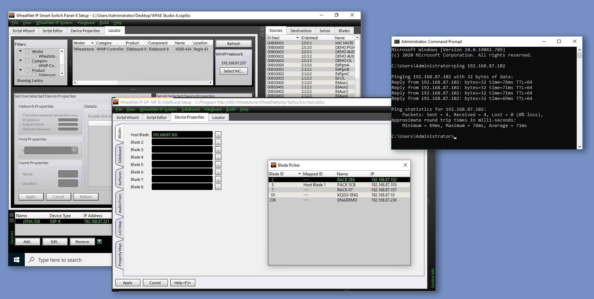Screen dimensions: 594x299
Task: Open the SideBoard menu in the GP-16P window
Action: pyautogui.click(x=190, y=109)
